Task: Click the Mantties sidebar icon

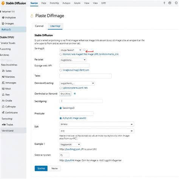Action: point(3,77)
